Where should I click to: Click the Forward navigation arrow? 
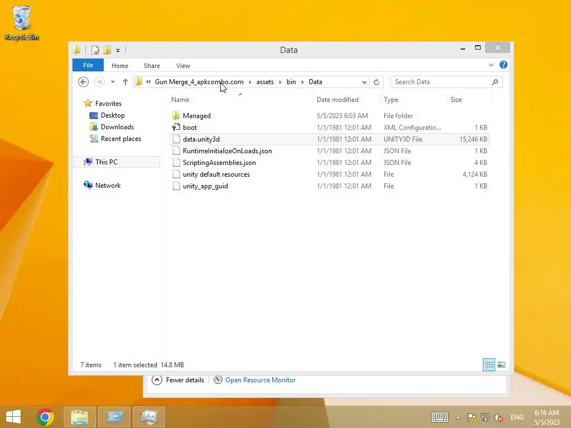99,82
